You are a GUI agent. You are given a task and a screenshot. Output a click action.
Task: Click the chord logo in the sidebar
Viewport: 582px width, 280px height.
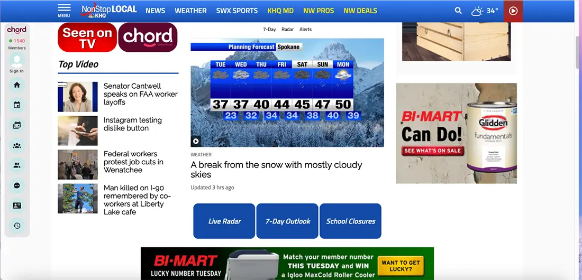coord(17,30)
